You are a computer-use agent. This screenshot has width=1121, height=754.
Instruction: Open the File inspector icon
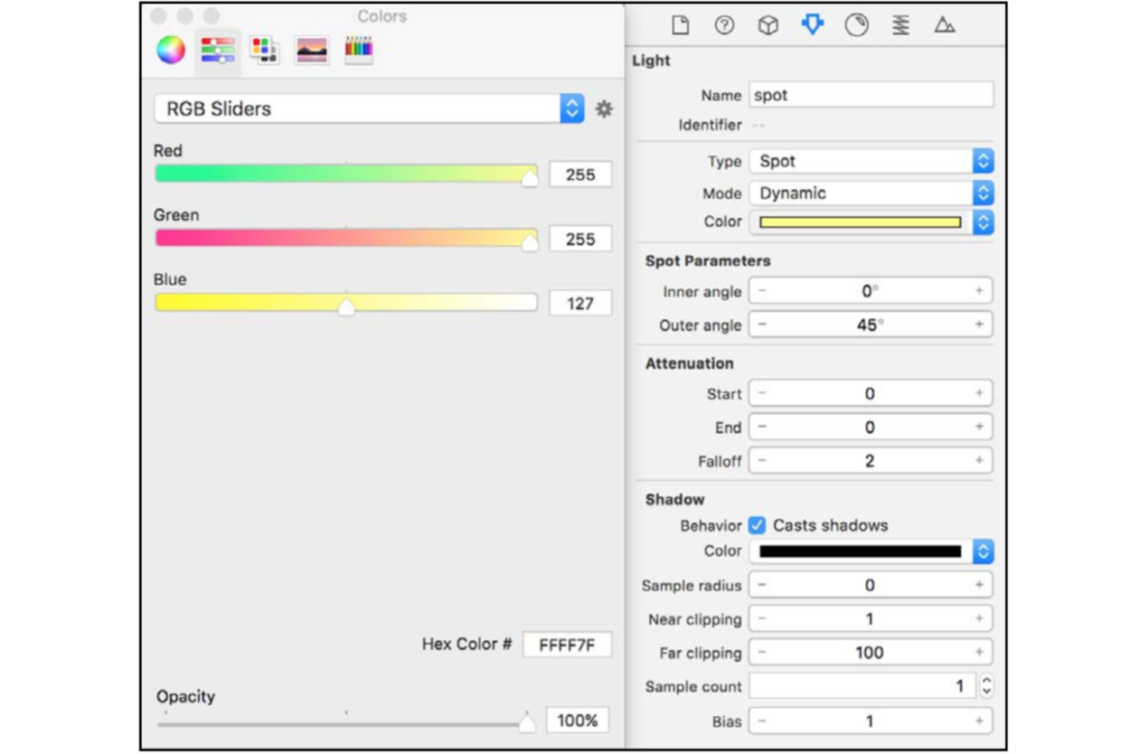pos(680,25)
